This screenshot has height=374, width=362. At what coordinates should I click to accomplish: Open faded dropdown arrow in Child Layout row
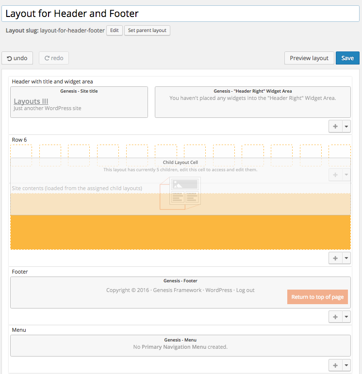click(346, 175)
